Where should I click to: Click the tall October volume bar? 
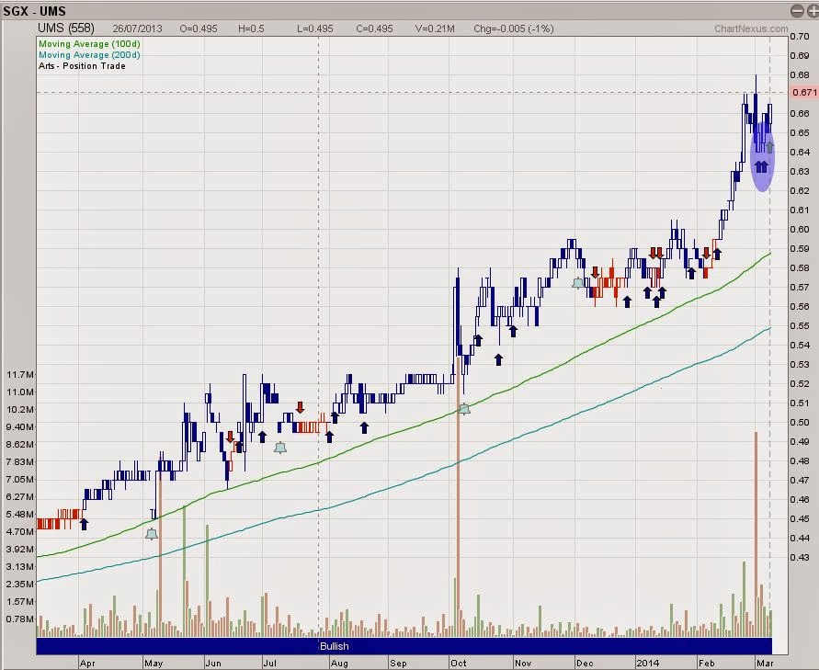(x=458, y=496)
